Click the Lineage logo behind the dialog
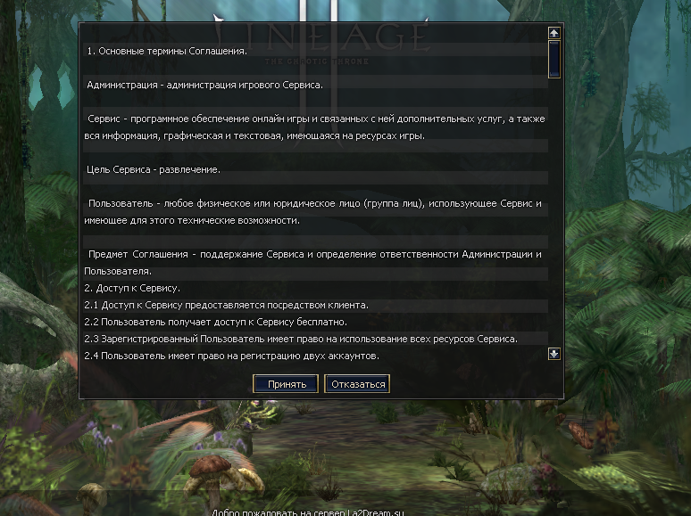Screen dimensions: 691x516 pos(321,37)
